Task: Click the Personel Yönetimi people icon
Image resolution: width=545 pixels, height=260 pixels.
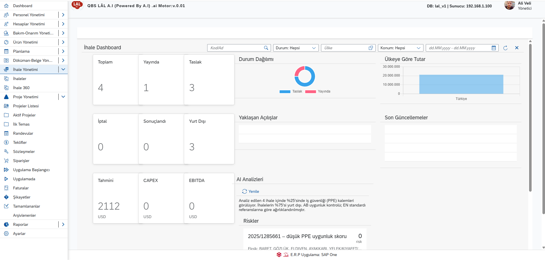Action: click(6, 15)
